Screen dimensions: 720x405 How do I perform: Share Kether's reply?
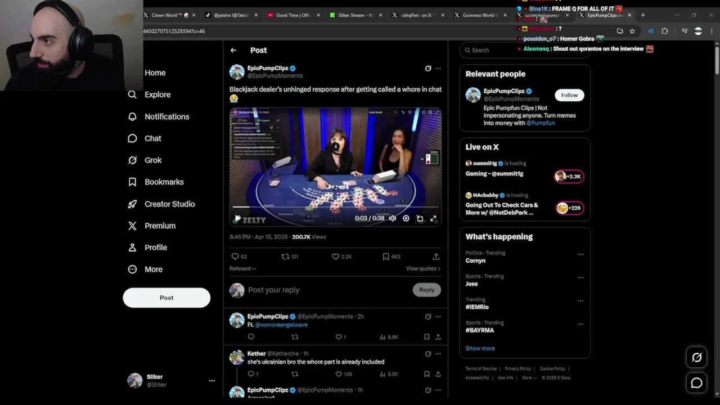pos(438,374)
